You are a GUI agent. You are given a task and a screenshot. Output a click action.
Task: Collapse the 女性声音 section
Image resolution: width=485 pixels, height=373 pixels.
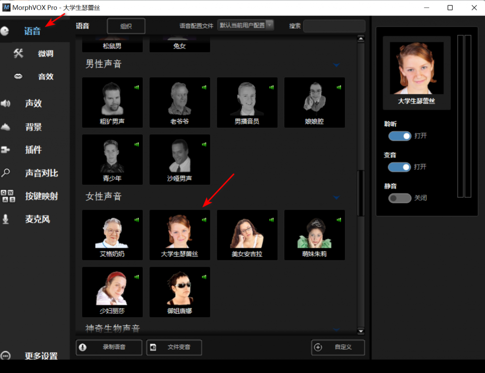click(336, 197)
